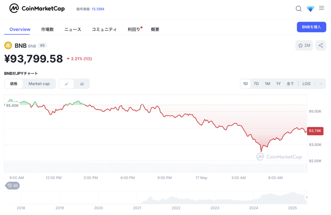This screenshot has height=215, width=331.
Task: Click the 15.59M cryptocurrencies link
Action: tap(98, 9)
